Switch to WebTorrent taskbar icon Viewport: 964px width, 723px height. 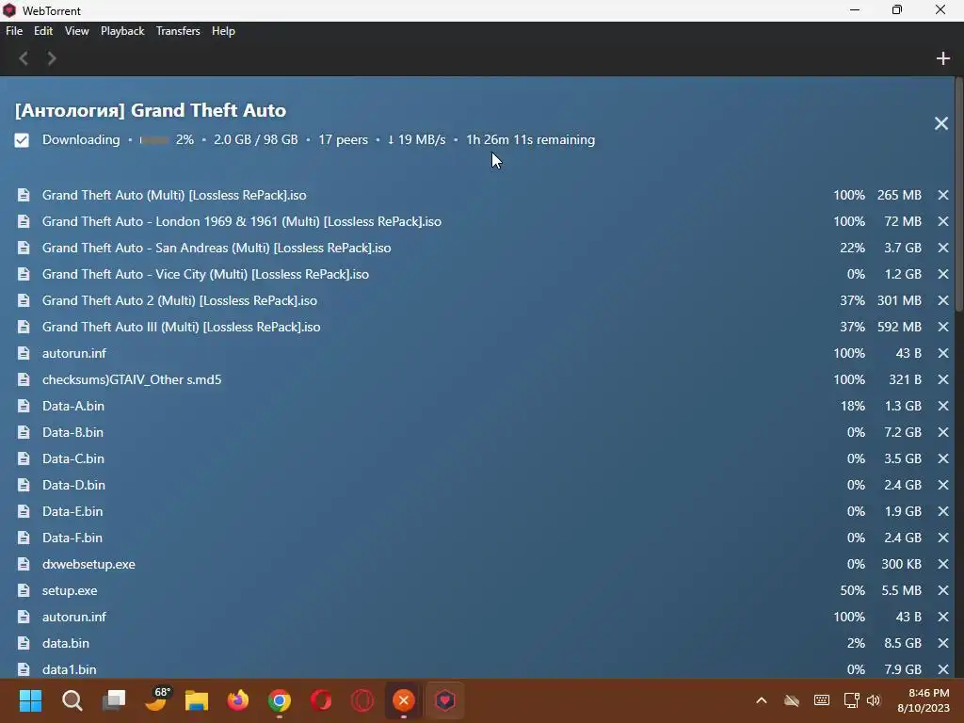pyautogui.click(x=445, y=700)
